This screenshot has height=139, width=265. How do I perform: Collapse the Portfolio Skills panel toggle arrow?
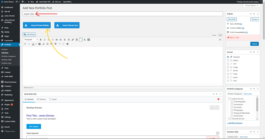[x=258, y=132]
